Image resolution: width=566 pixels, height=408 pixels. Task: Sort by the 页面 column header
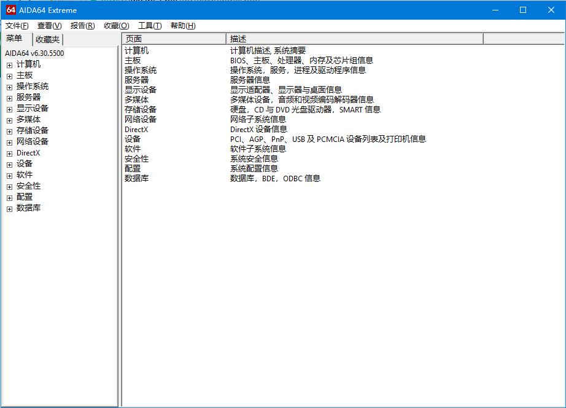pyautogui.click(x=174, y=39)
